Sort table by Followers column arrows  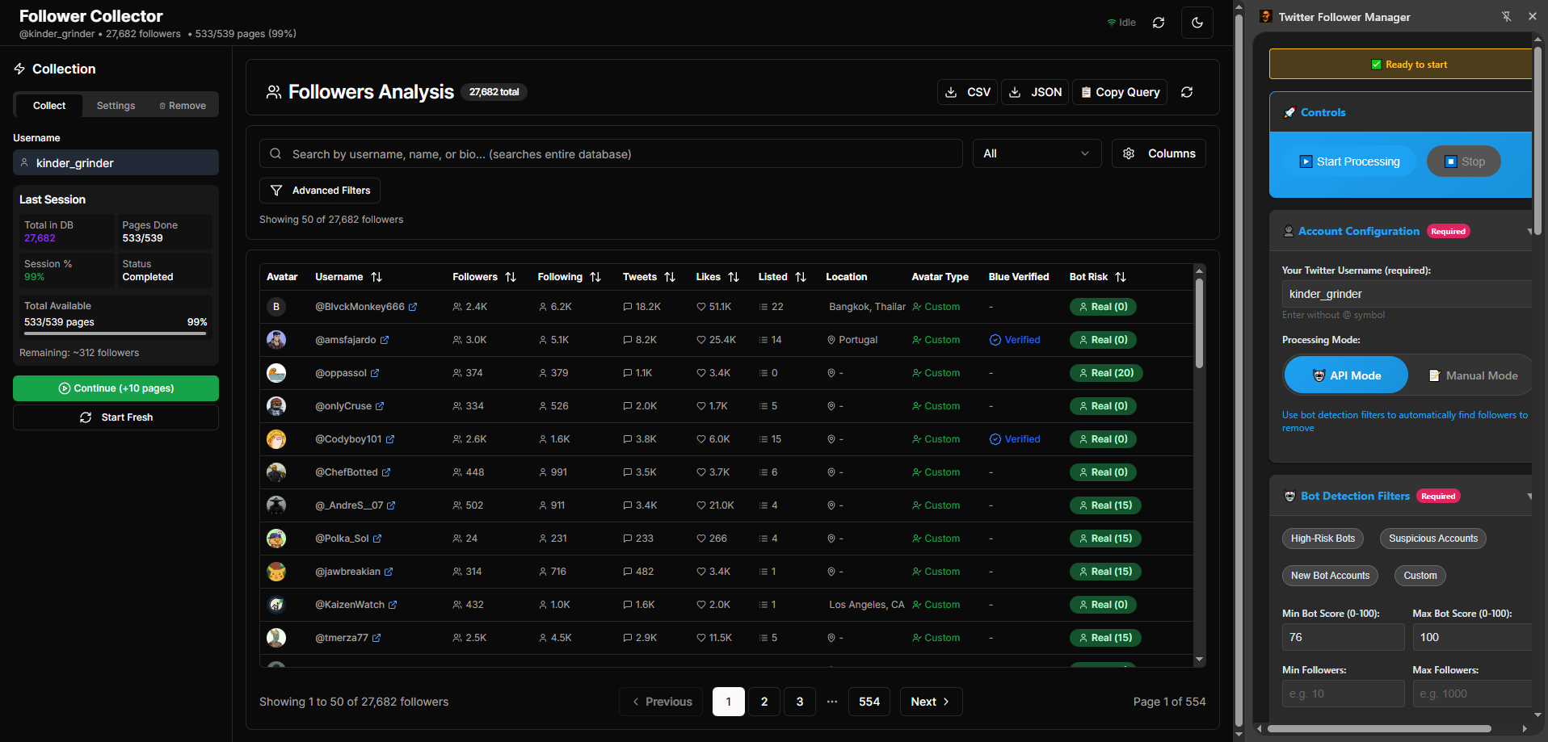pos(511,277)
